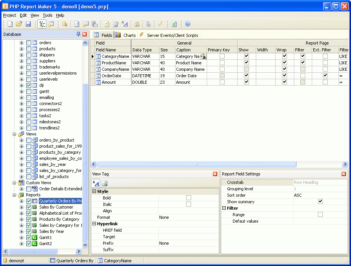
Task: Open the Help menu
Action: 60,15
